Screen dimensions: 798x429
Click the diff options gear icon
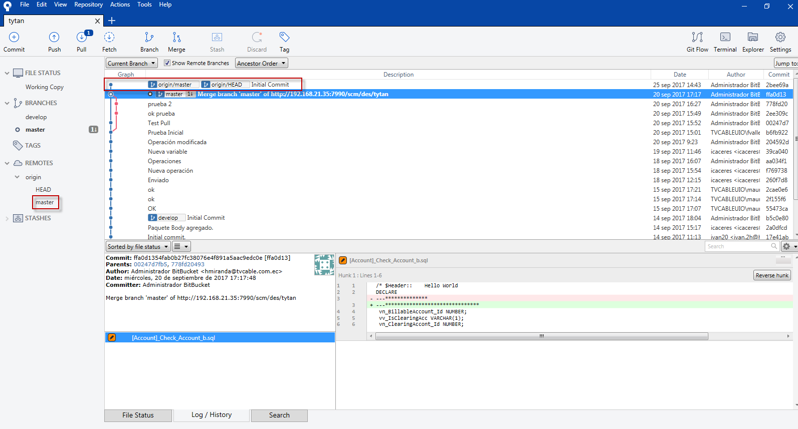tap(786, 246)
